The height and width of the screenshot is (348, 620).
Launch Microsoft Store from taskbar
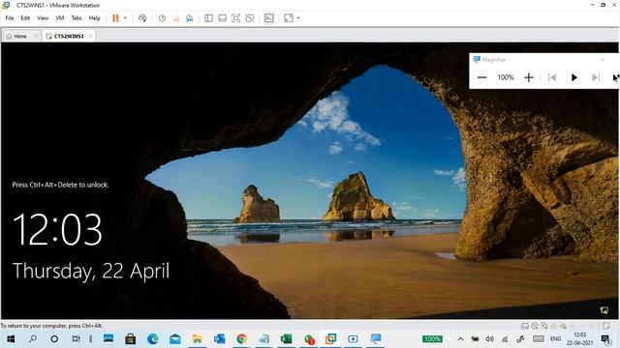coord(131,339)
